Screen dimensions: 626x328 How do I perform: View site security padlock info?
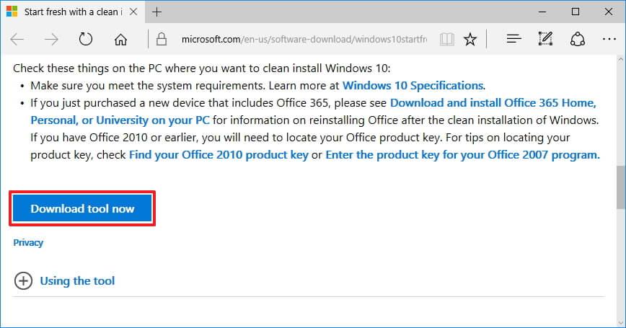pyautogui.click(x=162, y=39)
